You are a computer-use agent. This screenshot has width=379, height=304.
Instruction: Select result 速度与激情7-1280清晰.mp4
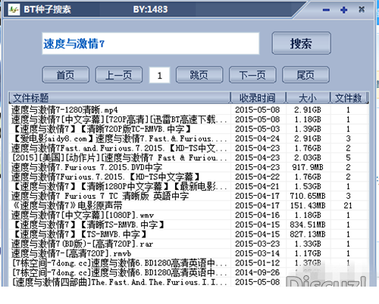click(188, 110)
